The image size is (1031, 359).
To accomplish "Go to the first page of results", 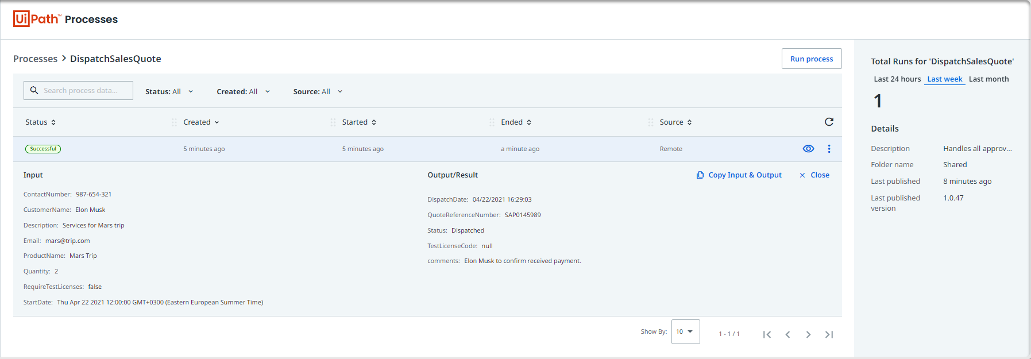I will [x=767, y=334].
